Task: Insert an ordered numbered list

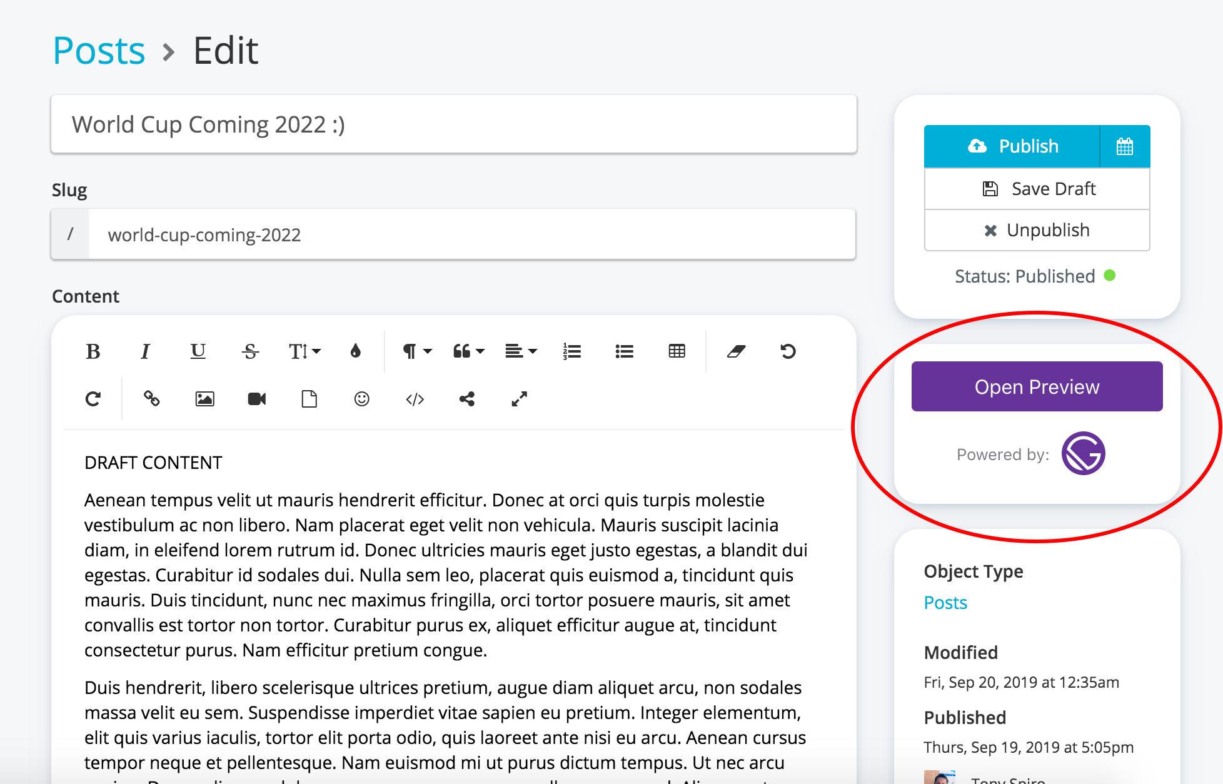Action: click(x=572, y=351)
